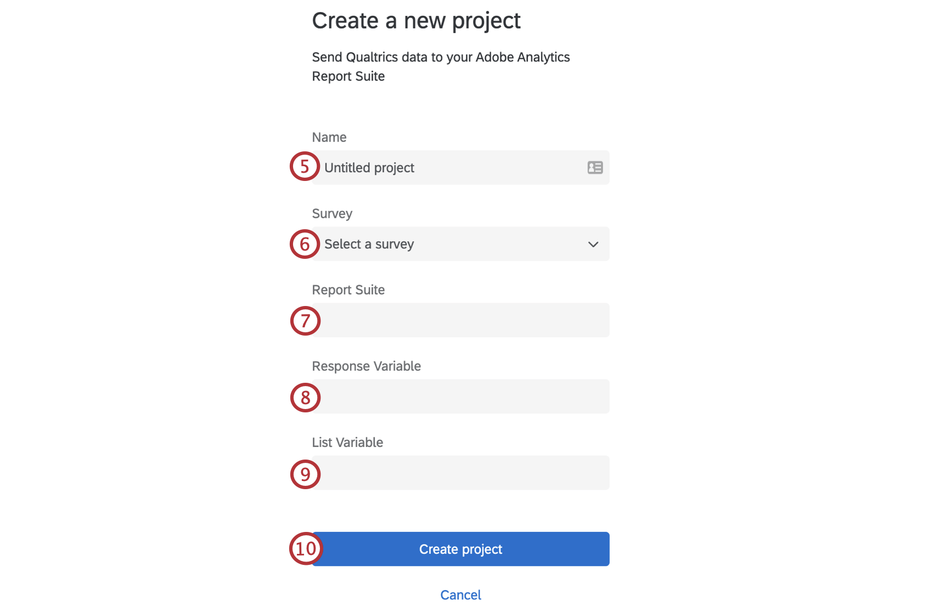Screen dimensions: 933x612
Task: Click the 'Name' field label
Action: tap(329, 137)
